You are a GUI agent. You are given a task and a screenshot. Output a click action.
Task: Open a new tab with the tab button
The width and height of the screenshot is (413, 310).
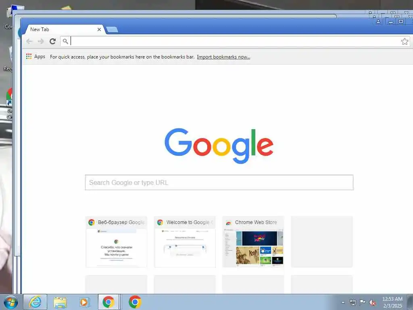(x=113, y=29)
